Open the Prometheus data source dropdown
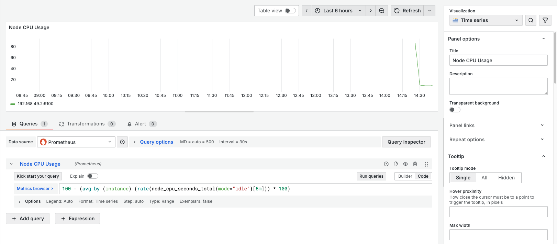Image resolution: width=557 pixels, height=244 pixels. click(76, 142)
